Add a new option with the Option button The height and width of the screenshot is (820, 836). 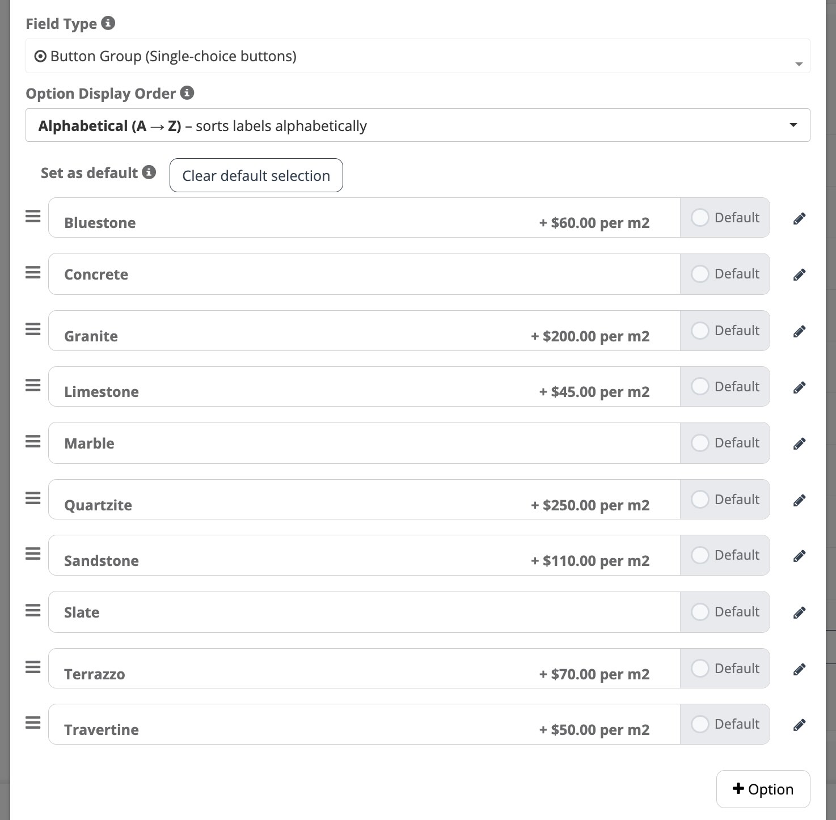pos(763,789)
